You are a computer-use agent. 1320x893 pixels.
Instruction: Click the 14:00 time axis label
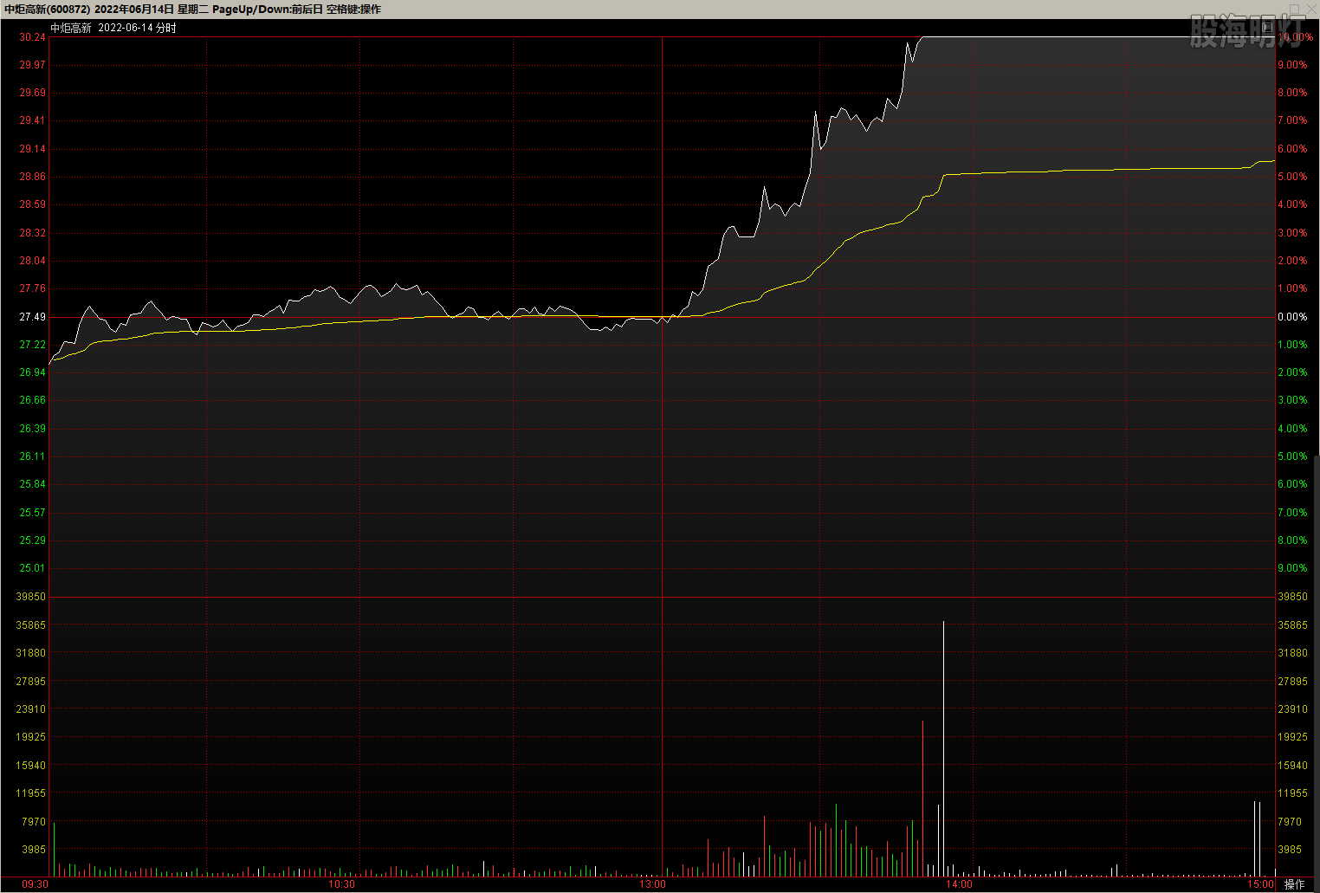[x=960, y=884]
